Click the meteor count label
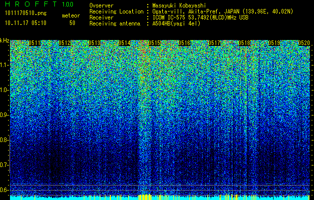This screenshot has height=200, width=314. point(71,15)
